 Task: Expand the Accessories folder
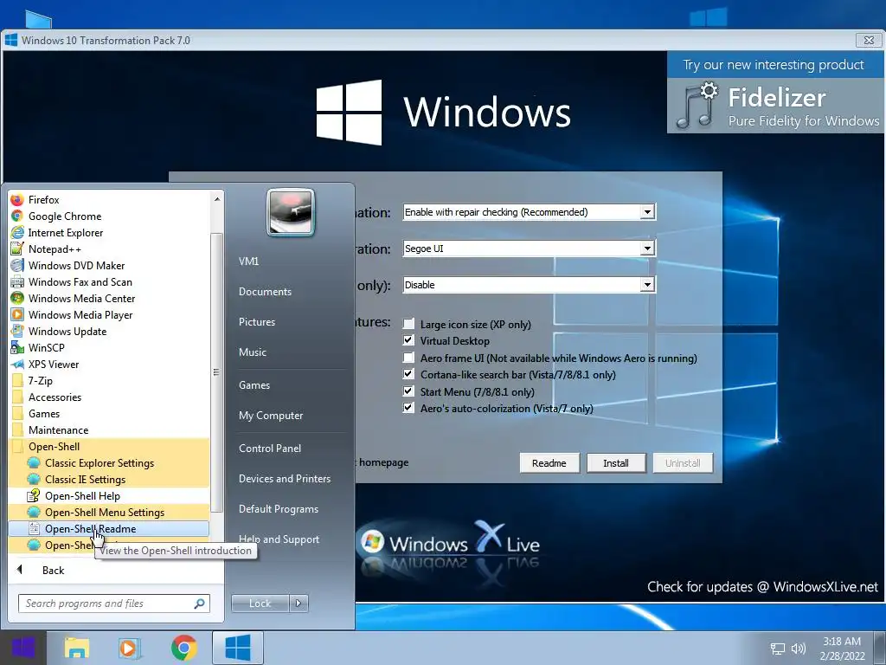109,397
